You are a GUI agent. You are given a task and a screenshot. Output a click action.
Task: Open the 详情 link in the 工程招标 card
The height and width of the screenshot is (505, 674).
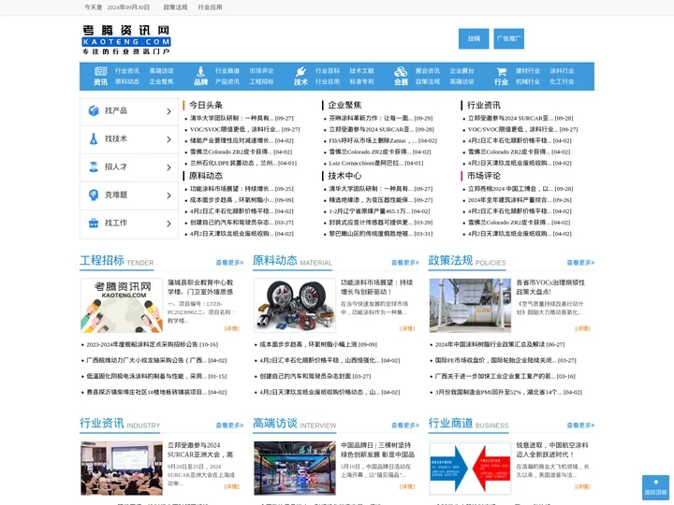click(x=231, y=328)
